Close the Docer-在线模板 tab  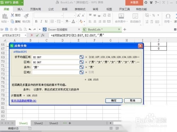(x=79, y=29)
